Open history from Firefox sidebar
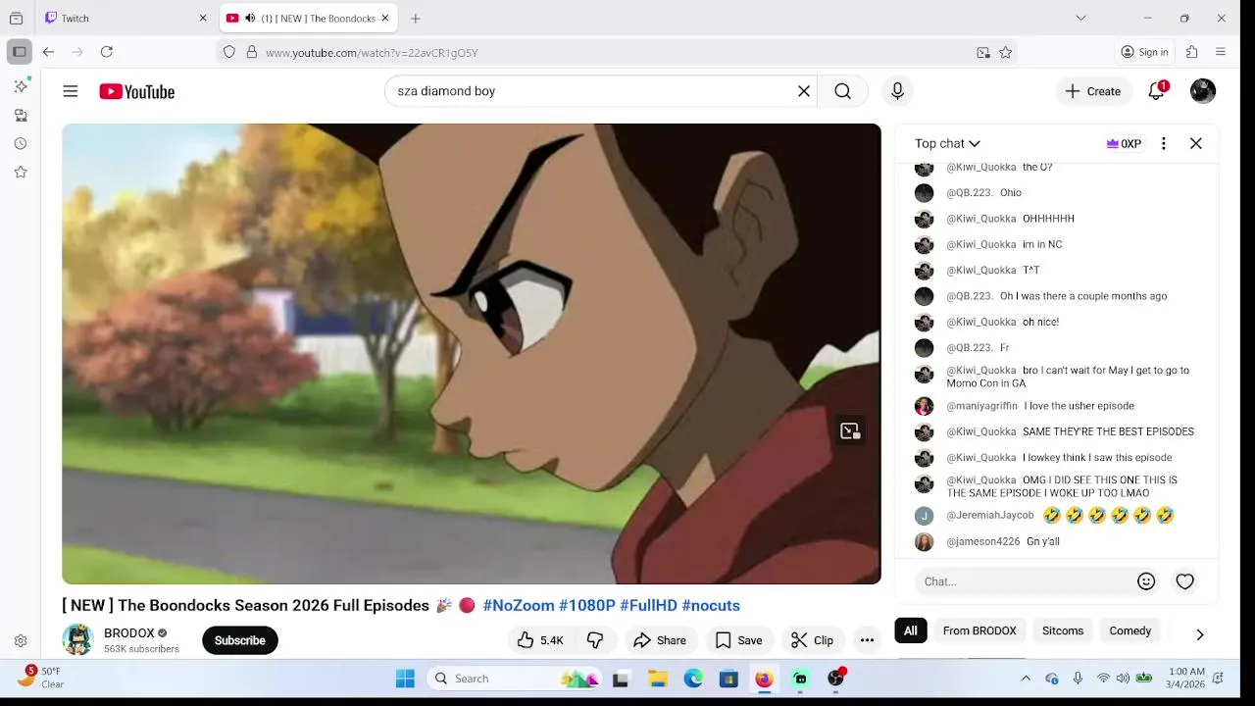The width and height of the screenshot is (1255, 706). (21, 143)
